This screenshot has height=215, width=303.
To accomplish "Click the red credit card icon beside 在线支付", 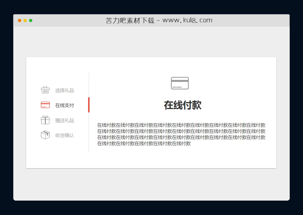I will pos(45,105).
